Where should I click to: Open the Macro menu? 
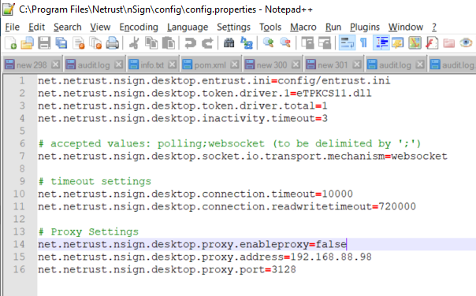[303, 27]
